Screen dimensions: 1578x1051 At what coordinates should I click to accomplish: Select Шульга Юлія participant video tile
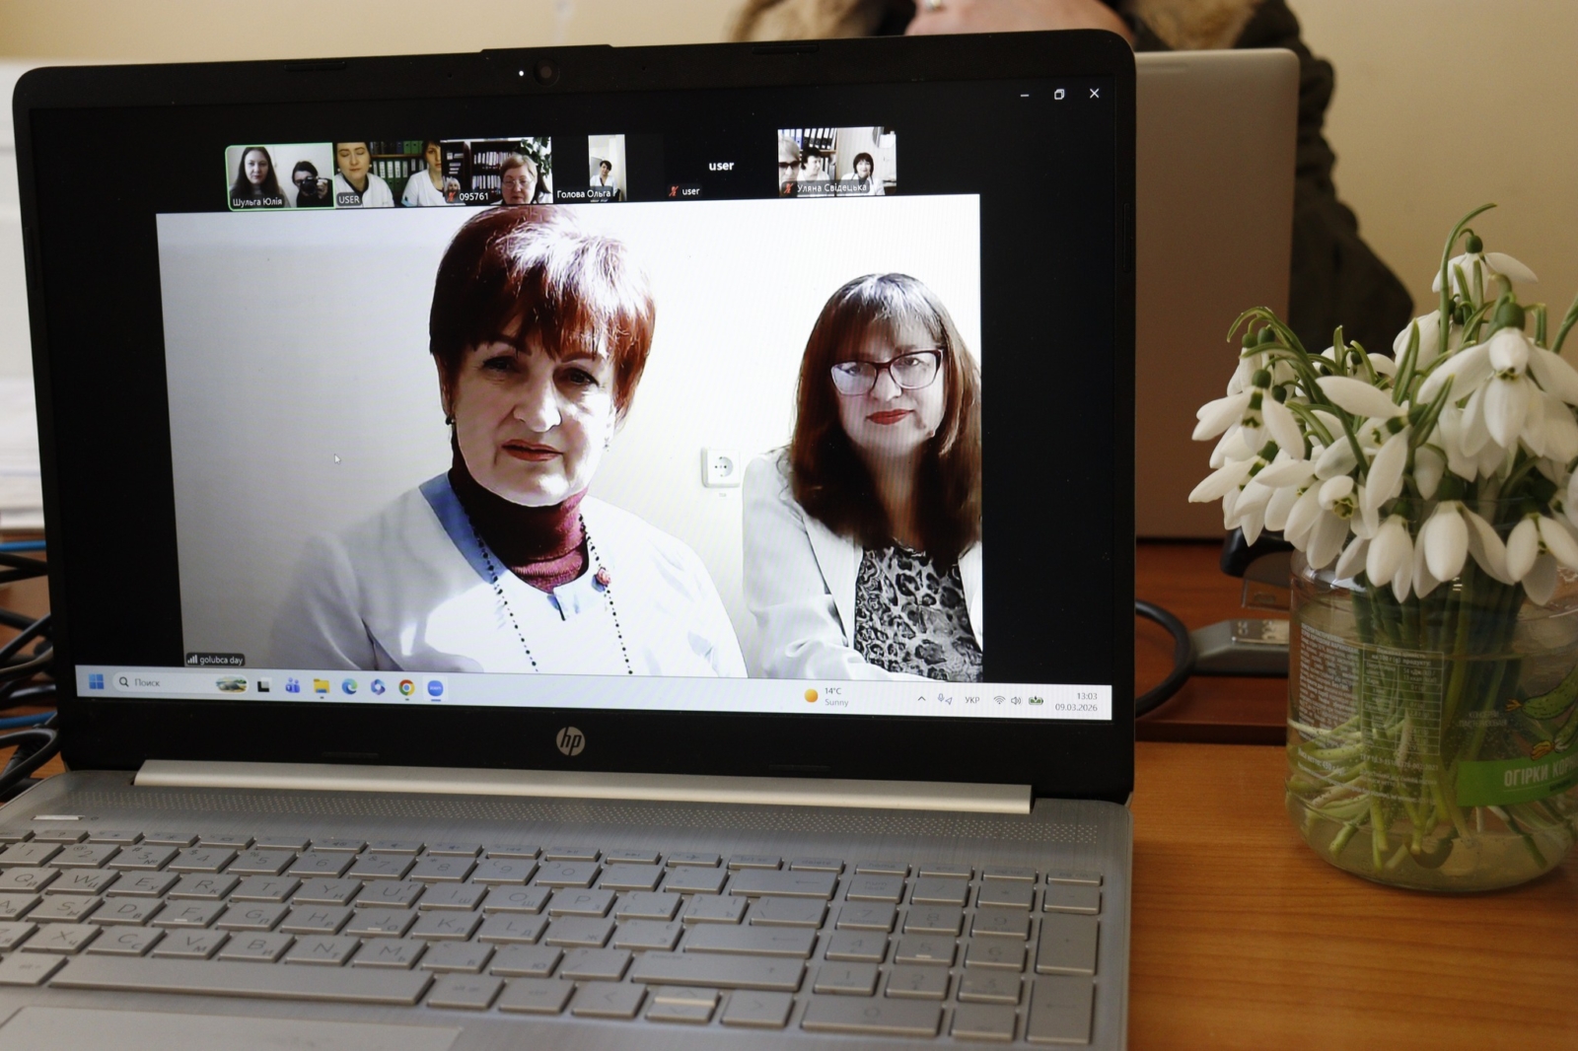[278, 175]
